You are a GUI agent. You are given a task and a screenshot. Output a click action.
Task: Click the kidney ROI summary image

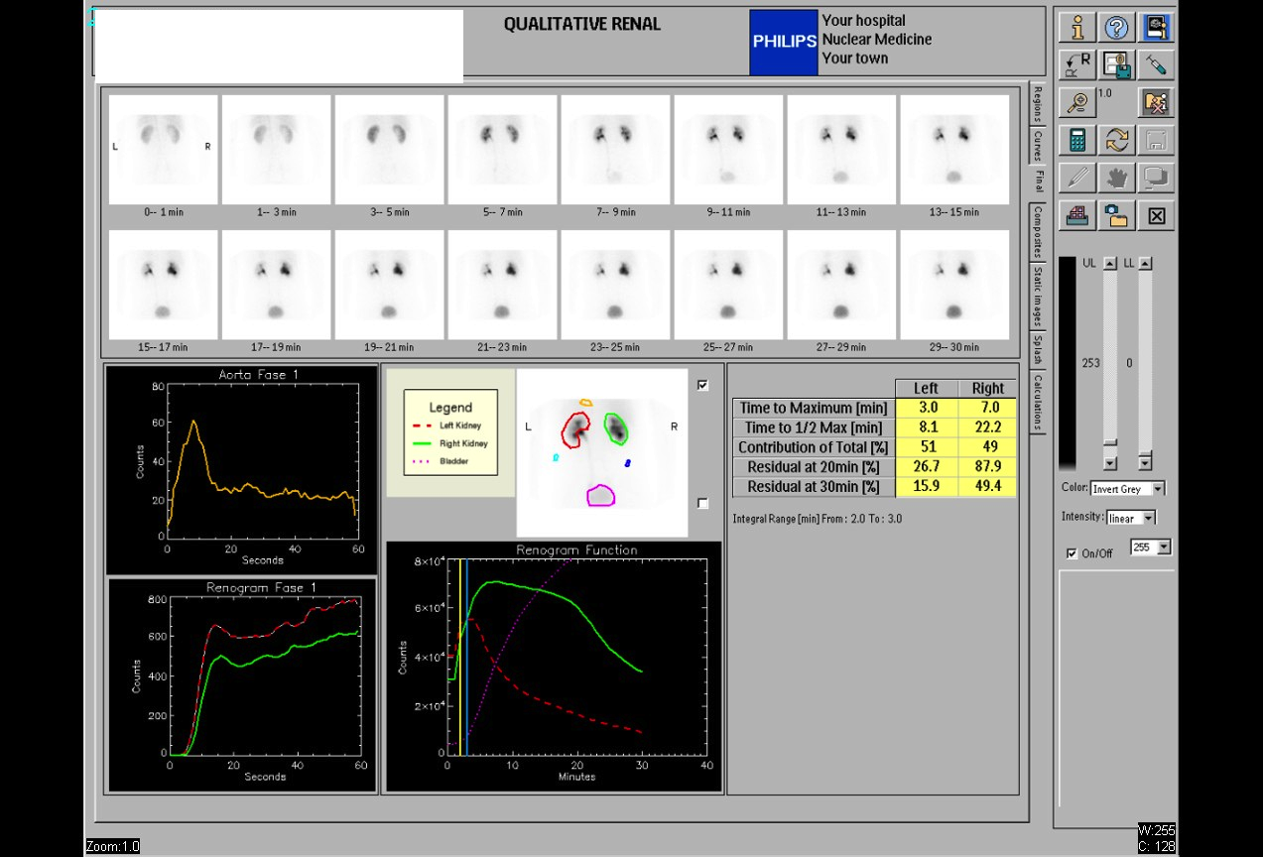(602, 452)
